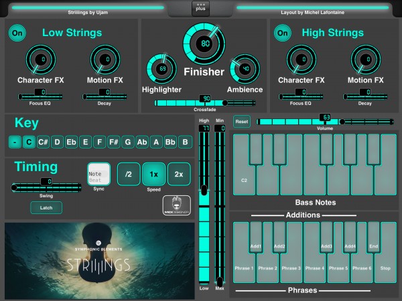Viewport: 402px width, 301px height.
Task: Click High Strings Focus EQ slider
Action: (300, 97)
